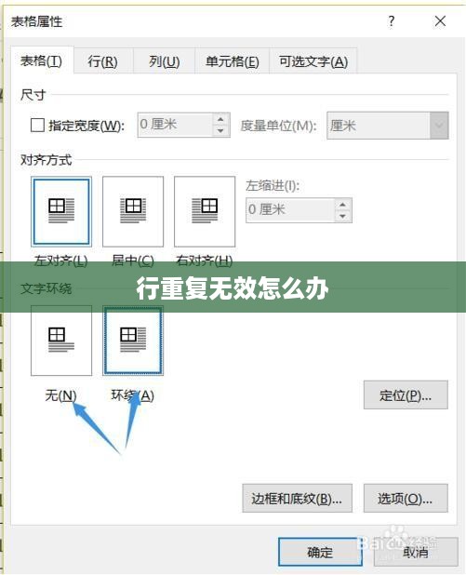Select the wrap-around (环绕) text icon
Viewport: 466px width, 575px height.
[x=133, y=341]
